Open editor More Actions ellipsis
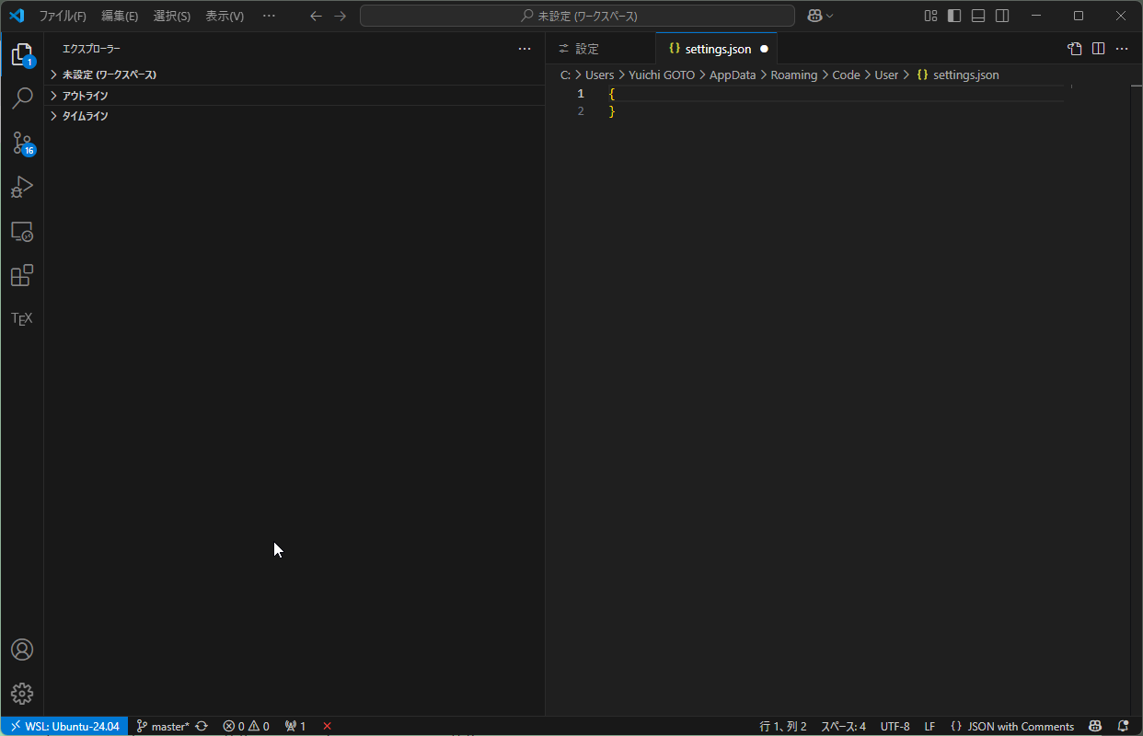Screen dimensions: 1143x736 1122,49
